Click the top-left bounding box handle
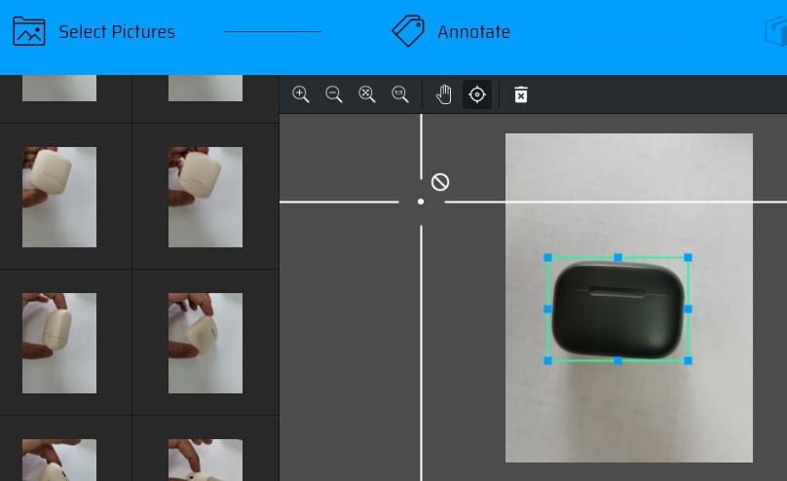The height and width of the screenshot is (481, 787). (548, 258)
